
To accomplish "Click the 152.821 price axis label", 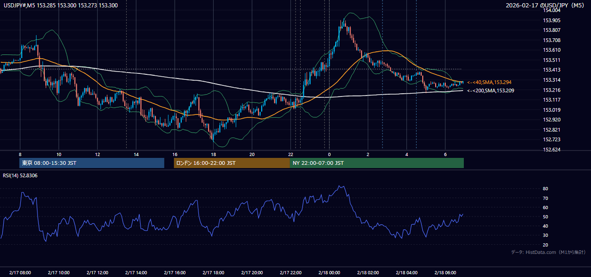I will [x=552, y=130].
